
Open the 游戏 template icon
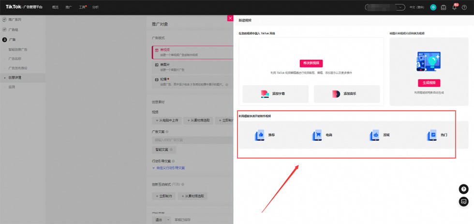(x=374, y=135)
